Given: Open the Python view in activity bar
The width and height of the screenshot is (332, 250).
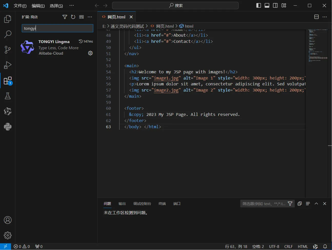Looking at the screenshot, I should (8, 127).
